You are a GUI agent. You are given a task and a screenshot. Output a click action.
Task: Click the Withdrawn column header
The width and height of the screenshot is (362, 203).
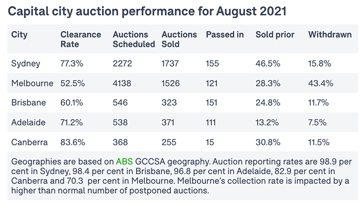pyautogui.click(x=330, y=35)
